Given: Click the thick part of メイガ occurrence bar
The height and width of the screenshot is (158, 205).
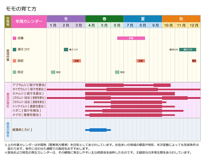Looking at the screenshot, I should click(126, 115).
